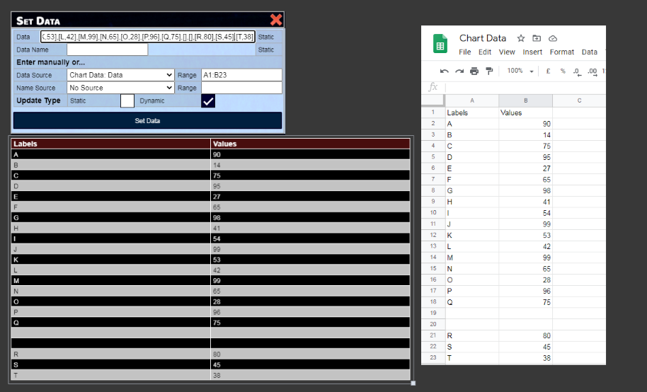The height and width of the screenshot is (392, 647).
Task: Undo last action in Sheets toolbar
Action: (x=444, y=71)
